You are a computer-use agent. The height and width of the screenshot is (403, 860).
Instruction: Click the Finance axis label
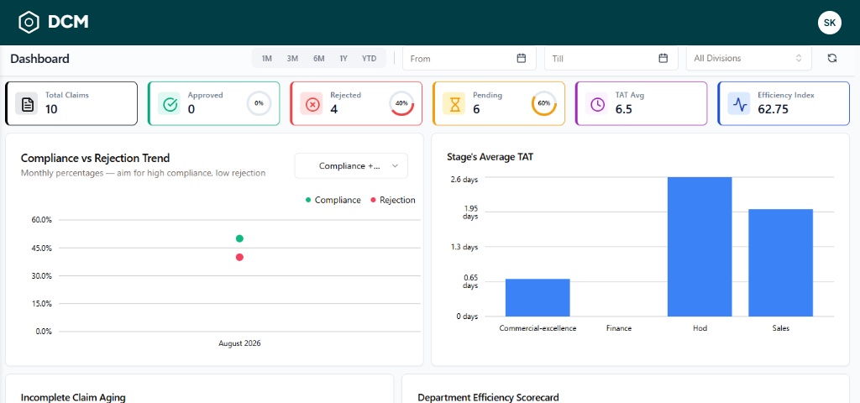coord(619,328)
